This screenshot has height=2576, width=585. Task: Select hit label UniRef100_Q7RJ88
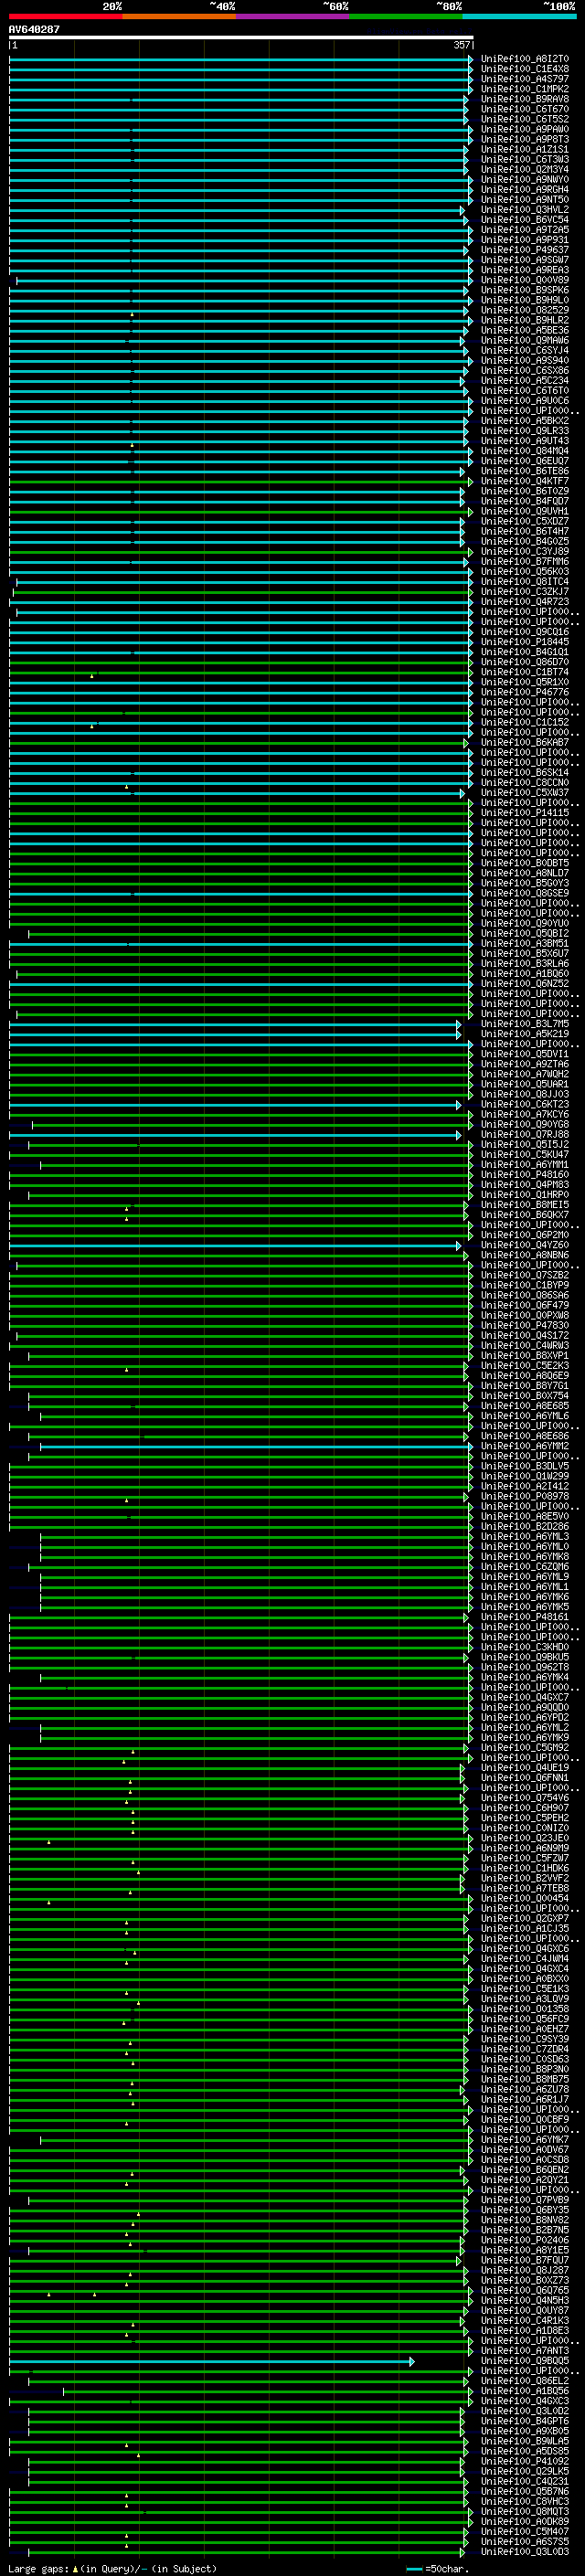pyautogui.click(x=525, y=1134)
